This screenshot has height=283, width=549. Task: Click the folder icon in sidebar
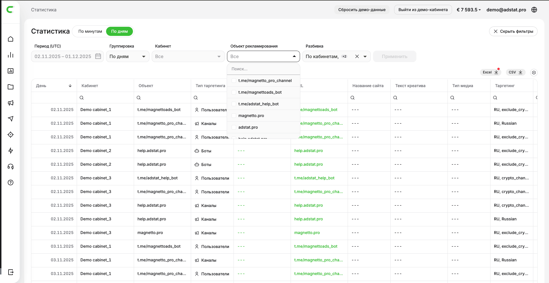coord(11,87)
